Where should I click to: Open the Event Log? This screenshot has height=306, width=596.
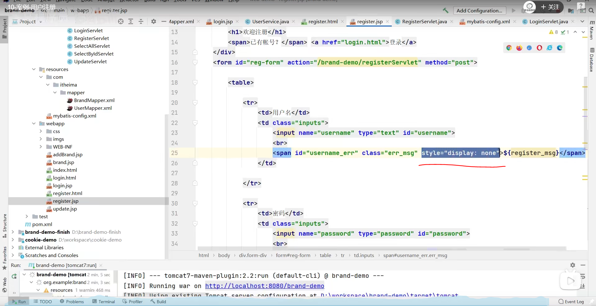(571, 302)
